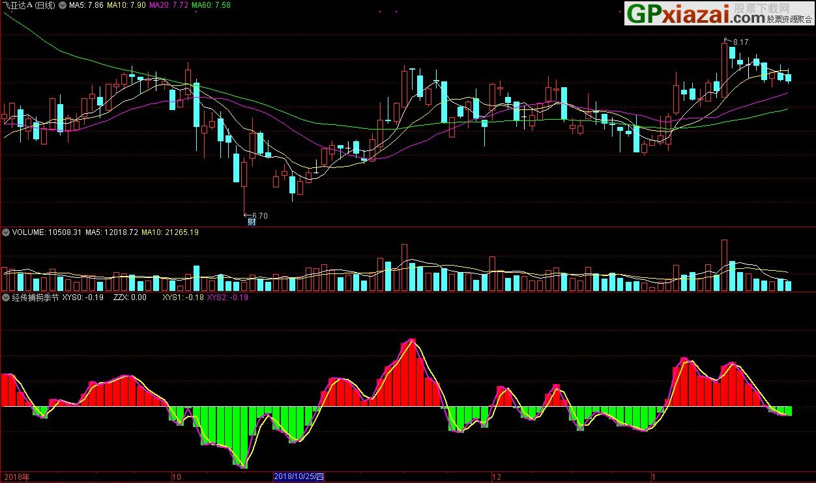The width and height of the screenshot is (816, 483).
Task: Click the 飞亚达A (日线) chart title
Action: pyautogui.click(x=29, y=5)
